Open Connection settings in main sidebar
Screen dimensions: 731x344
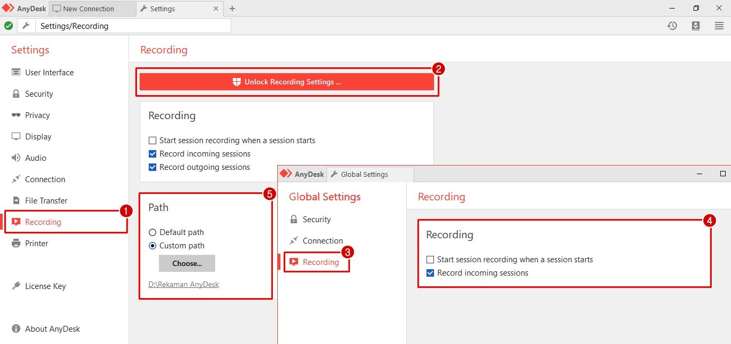(45, 179)
